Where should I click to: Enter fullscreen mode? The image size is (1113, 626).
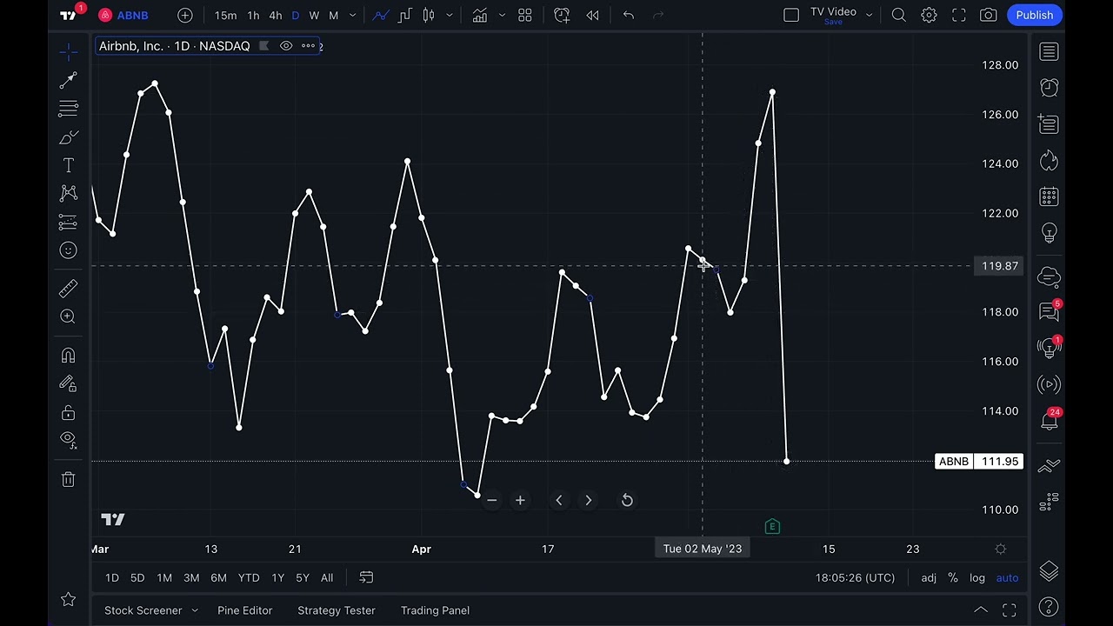pyautogui.click(x=958, y=15)
